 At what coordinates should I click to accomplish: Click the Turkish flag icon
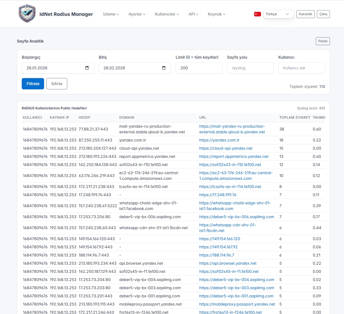point(257,14)
